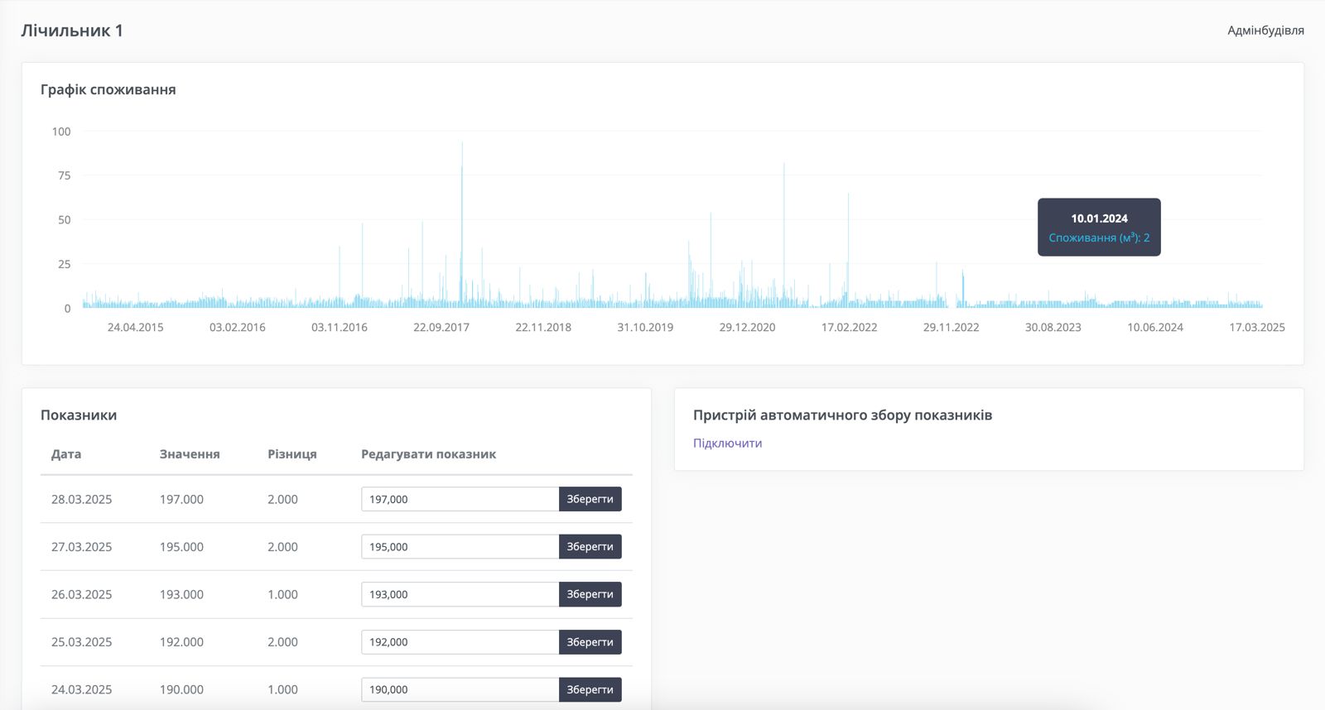Click the 10.01.2024 chart tooltip
Screen dimensions: 1325x710
click(1099, 228)
